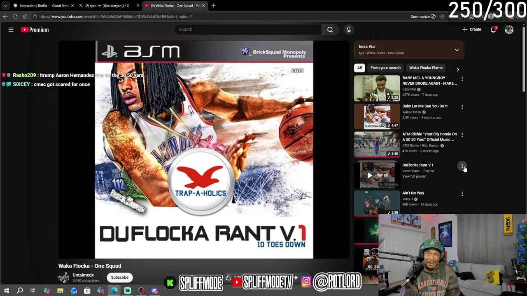Open Ain't No Way video thumbnail
This screenshot has width=527, height=296.
tap(377, 203)
